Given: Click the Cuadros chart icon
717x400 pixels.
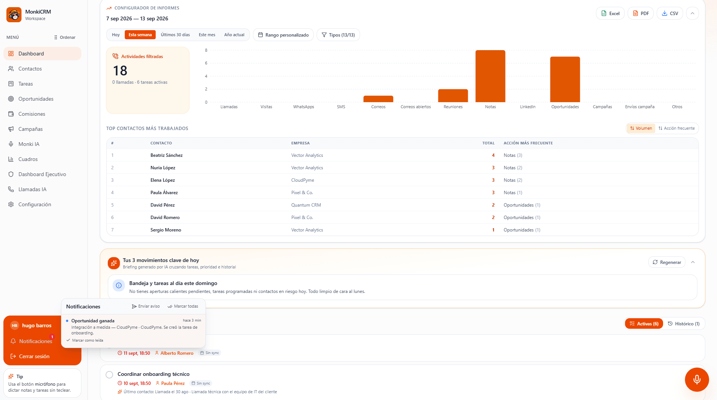Looking at the screenshot, I should (x=11, y=159).
